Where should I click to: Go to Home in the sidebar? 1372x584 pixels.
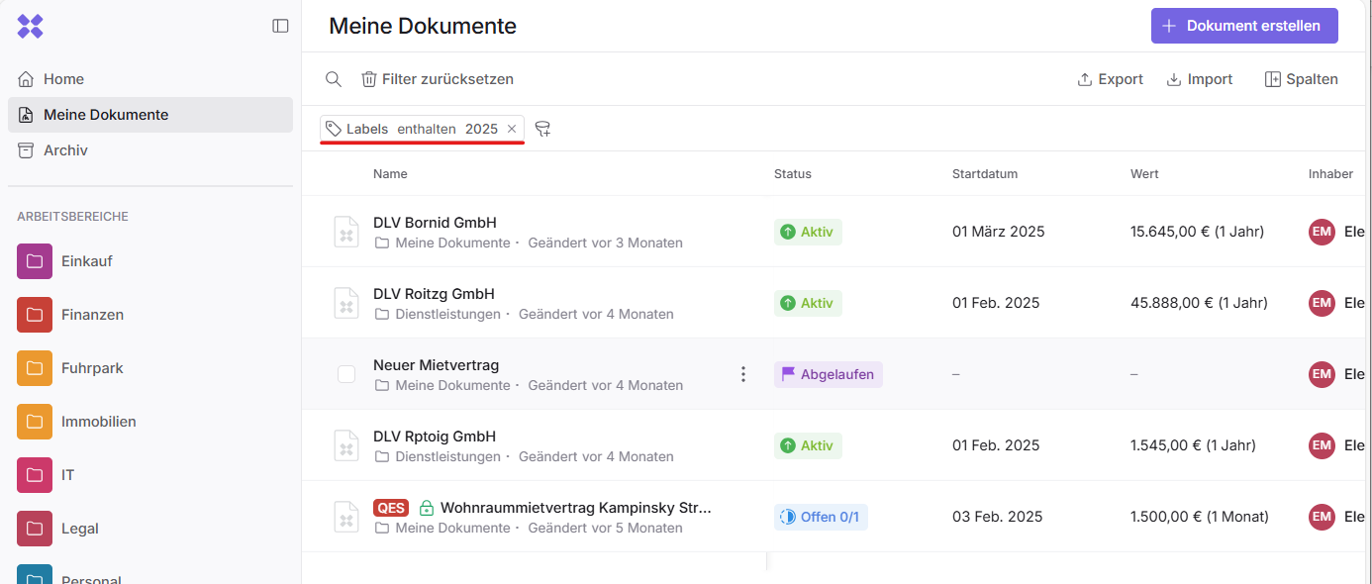[x=63, y=79]
